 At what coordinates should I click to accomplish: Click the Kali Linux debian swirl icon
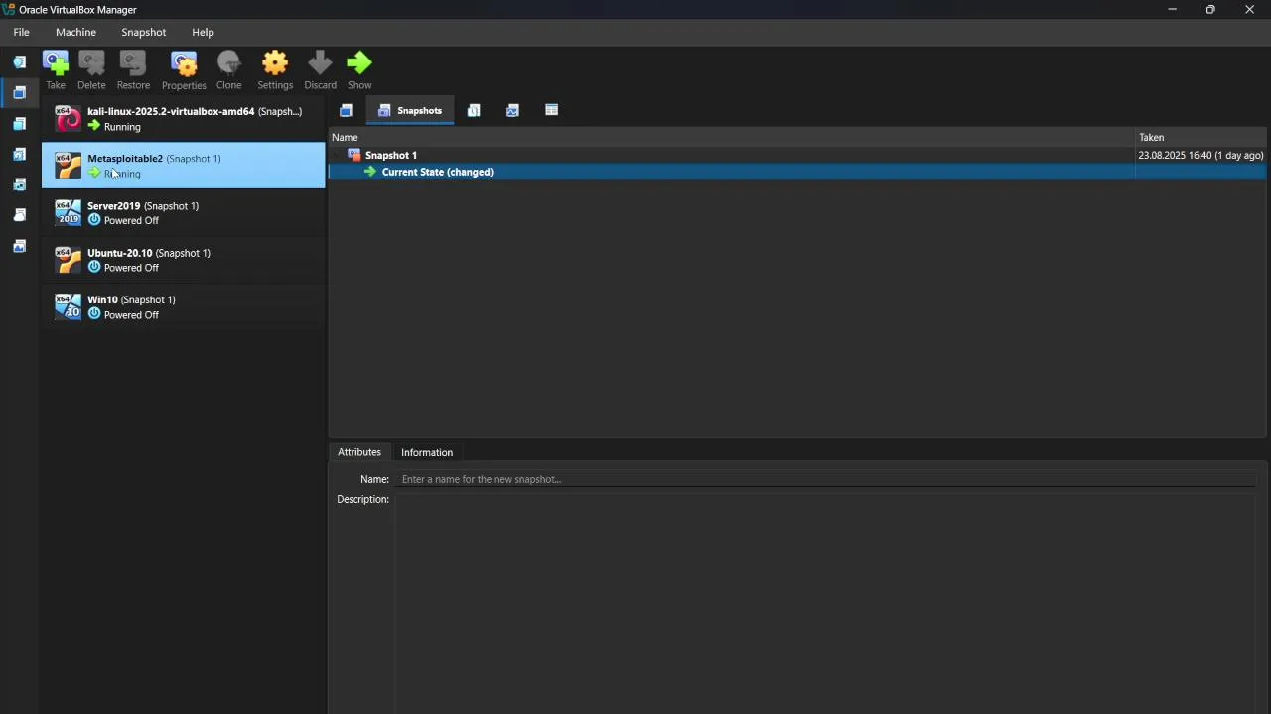pos(68,119)
